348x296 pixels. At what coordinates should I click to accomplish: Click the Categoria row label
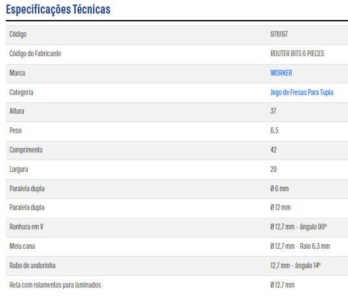[x=21, y=92]
